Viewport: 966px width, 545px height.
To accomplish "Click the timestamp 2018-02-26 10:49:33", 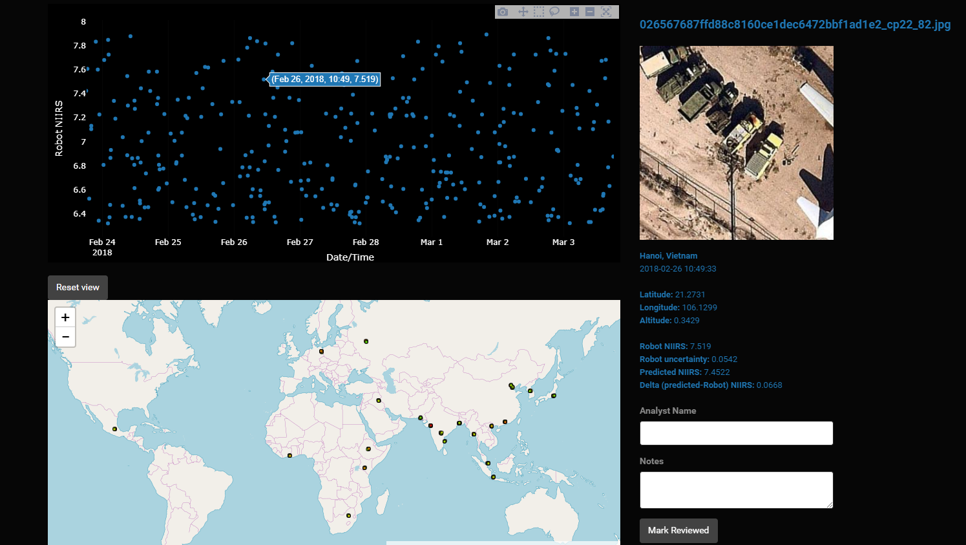I will point(678,269).
